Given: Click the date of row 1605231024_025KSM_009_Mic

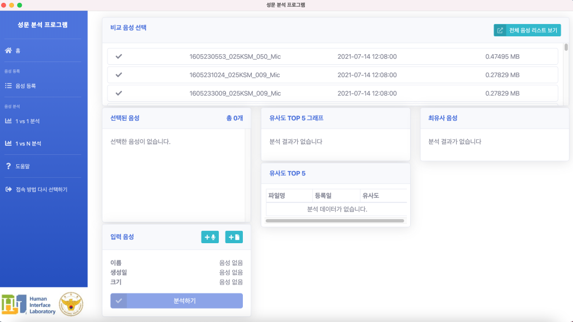Looking at the screenshot, I should tap(367, 75).
